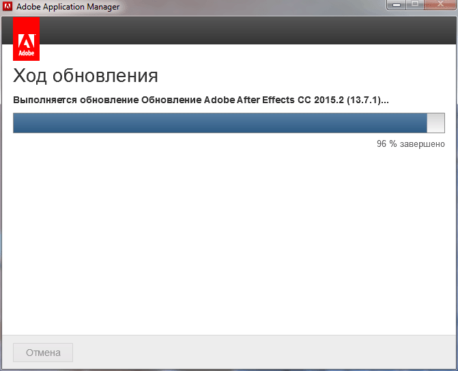The height and width of the screenshot is (371, 458).
Task: Minimize the Adobe Application Manager window
Action: pyautogui.click(x=397, y=5)
